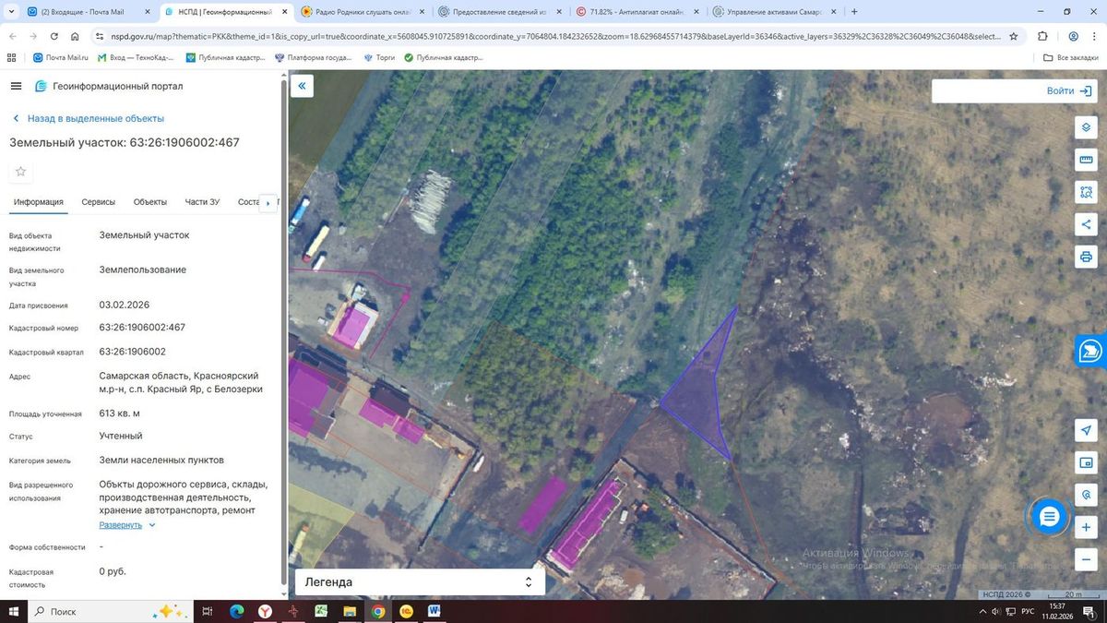
Task: Collapse the sidebar with double-arrow button
Action: (x=301, y=87)
